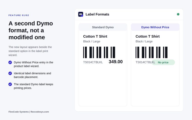The image size is (192, 120).
Task: Click the Label Formats panel title
Action: coord(97,14)
